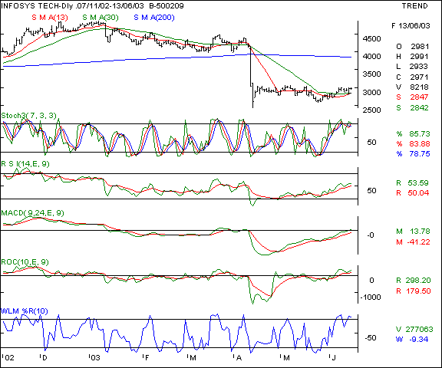Click the '03 time axis marker
The width and height of the screenshot is (442, 368).
tap(94, 358)
